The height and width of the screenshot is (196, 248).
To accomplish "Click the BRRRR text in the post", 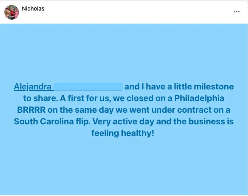I will [x=31, y=110].
